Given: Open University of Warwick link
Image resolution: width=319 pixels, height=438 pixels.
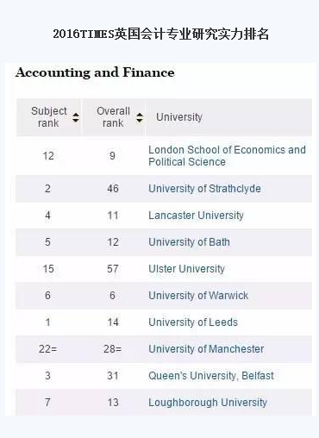Looking at the screenshot, I should tap(198, 296).
